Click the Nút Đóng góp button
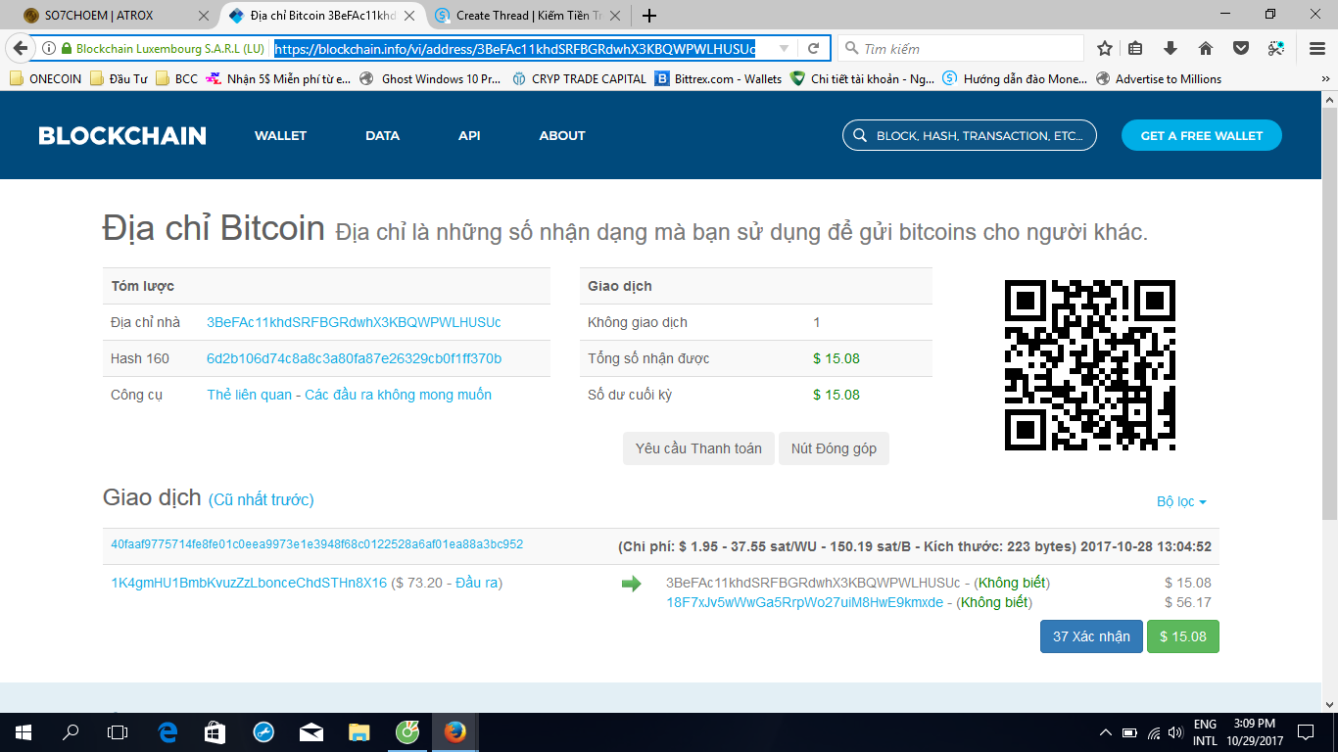 pos(834,448)
